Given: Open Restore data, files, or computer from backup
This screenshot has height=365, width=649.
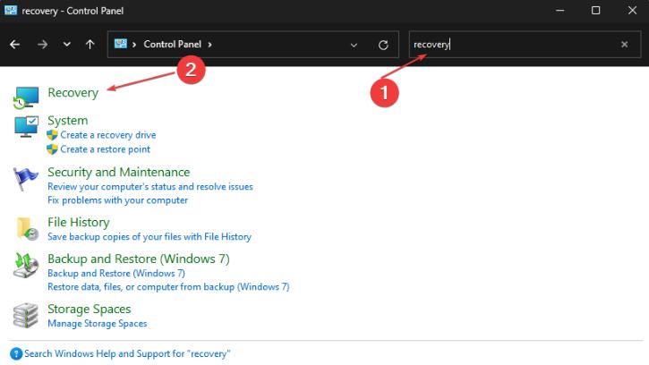Looking at the screenshot, I should [x=168, y=287].
